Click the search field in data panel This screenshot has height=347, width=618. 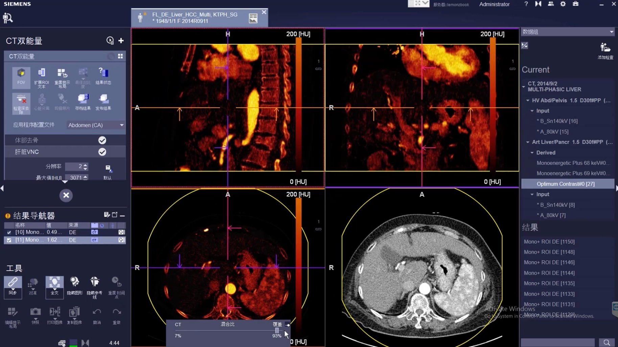point(557,342)
